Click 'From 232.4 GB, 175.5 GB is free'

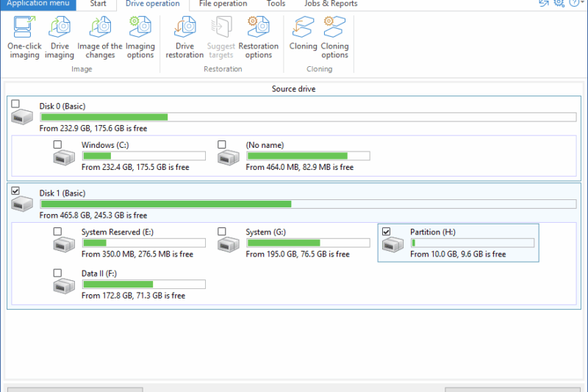coord(135,167)
